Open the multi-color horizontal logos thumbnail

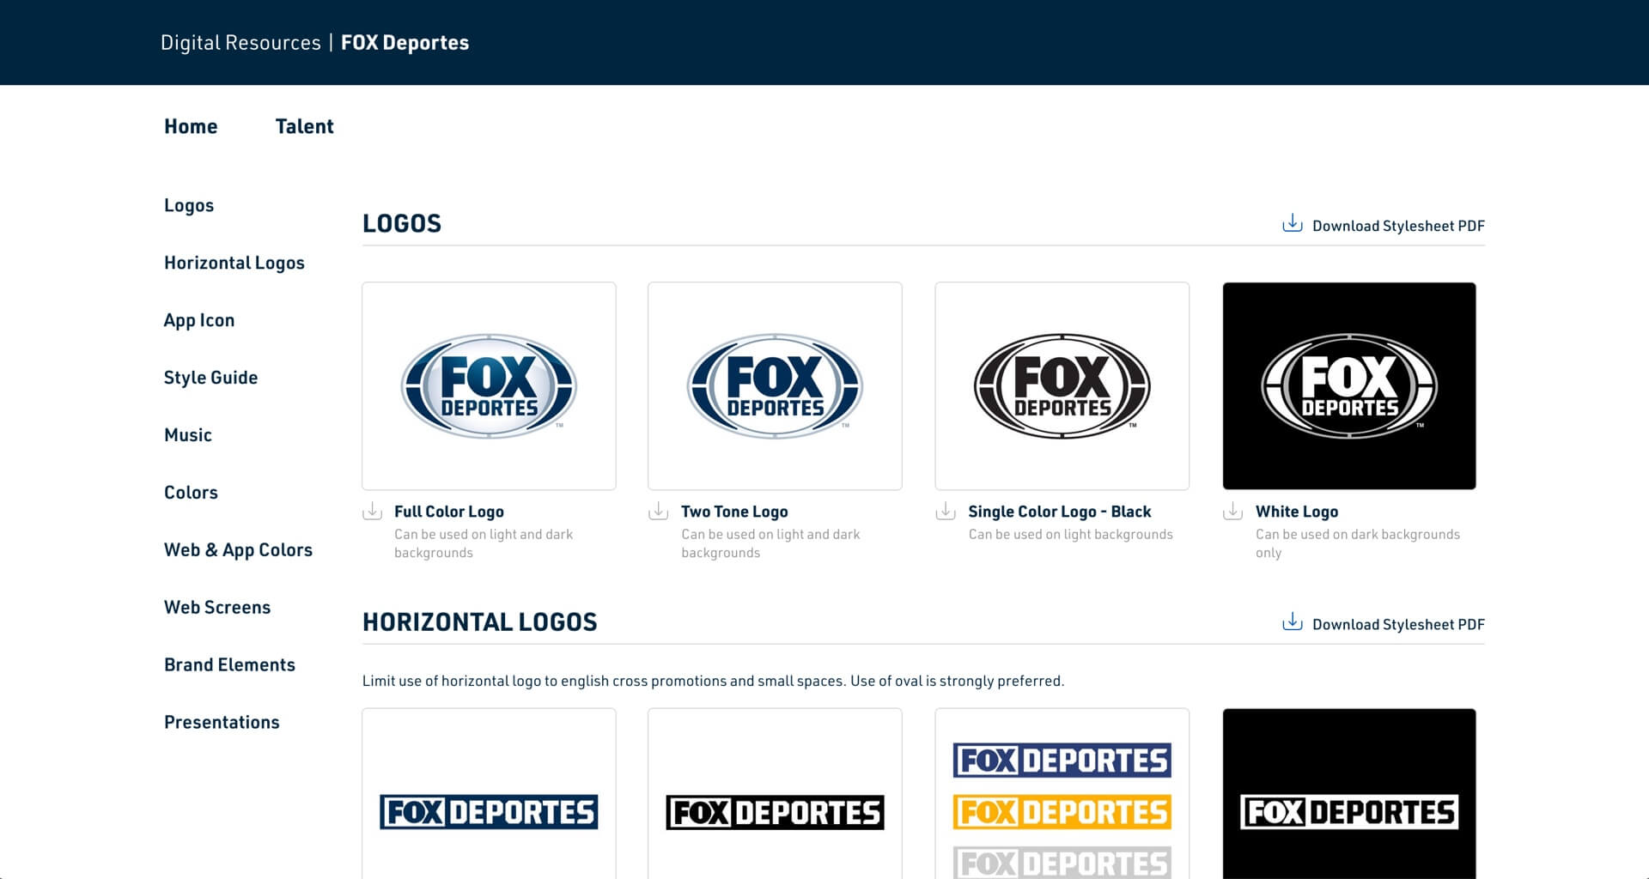point(1062,794)
